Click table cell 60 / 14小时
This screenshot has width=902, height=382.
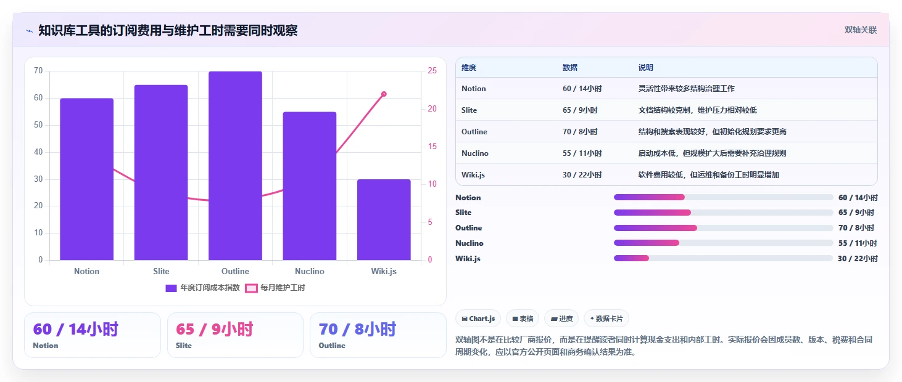coord(582,89)
